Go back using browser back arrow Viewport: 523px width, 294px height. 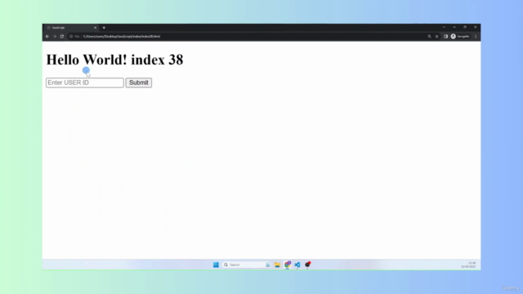[x=47, y=36]
